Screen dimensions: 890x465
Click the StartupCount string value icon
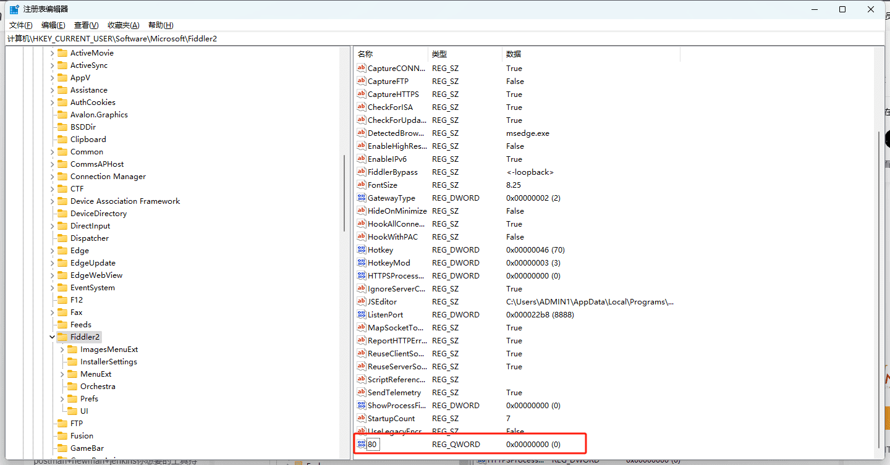tap(362, 418)
